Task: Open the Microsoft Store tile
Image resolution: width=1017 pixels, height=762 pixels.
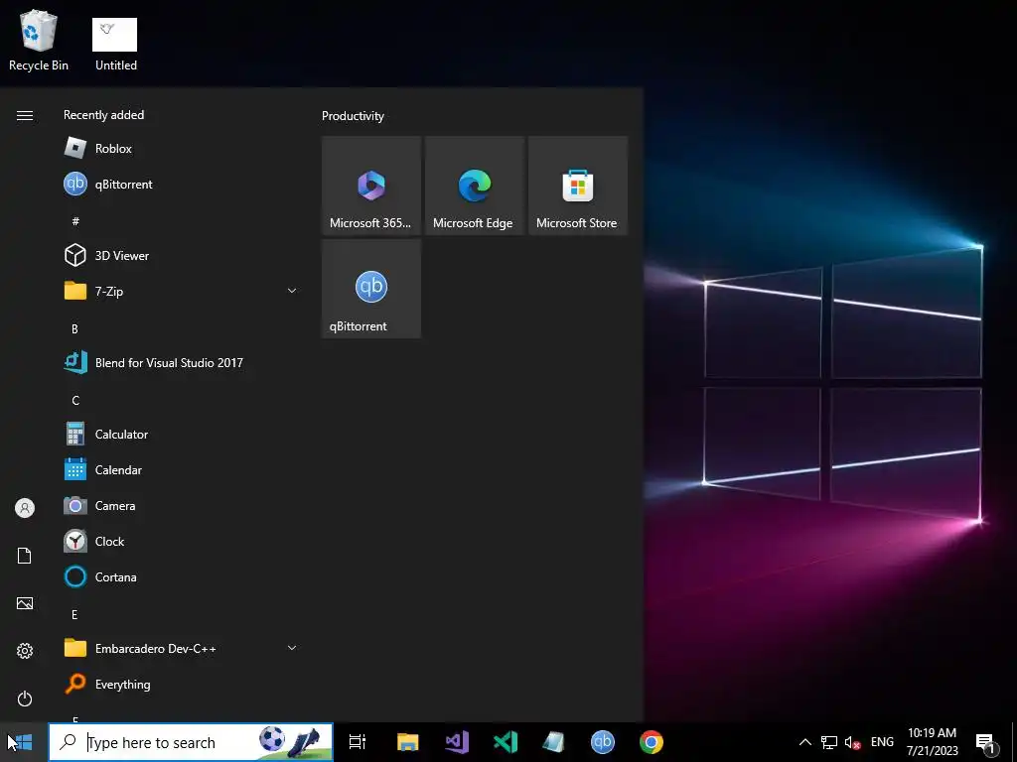Action: point(578,186)
